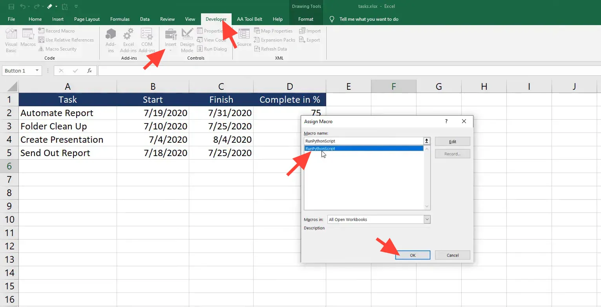
Task: Open the Macros in workbook dropdown
Action: pos(427,219)
